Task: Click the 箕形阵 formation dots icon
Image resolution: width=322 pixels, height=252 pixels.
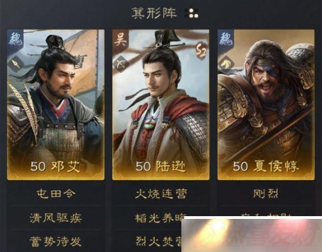Action: [x=191, y=13]
